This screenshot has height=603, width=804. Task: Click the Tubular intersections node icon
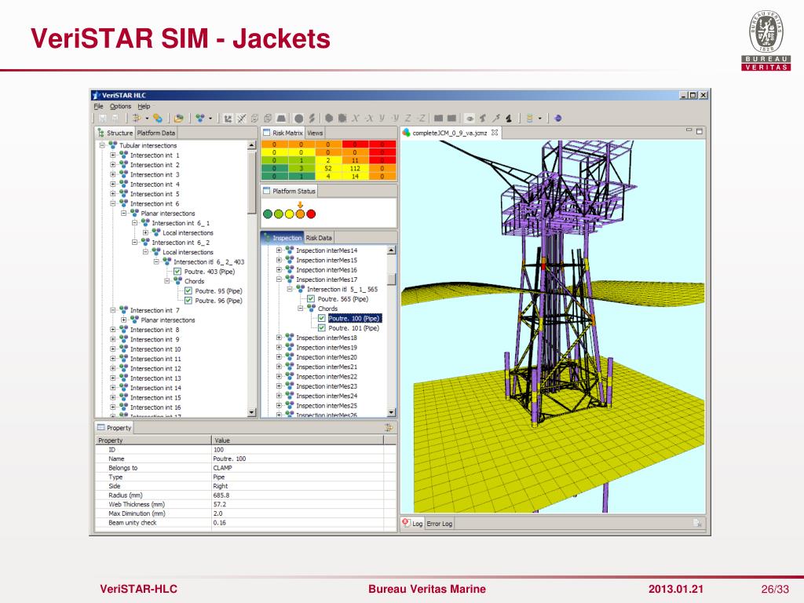[113, 145]
